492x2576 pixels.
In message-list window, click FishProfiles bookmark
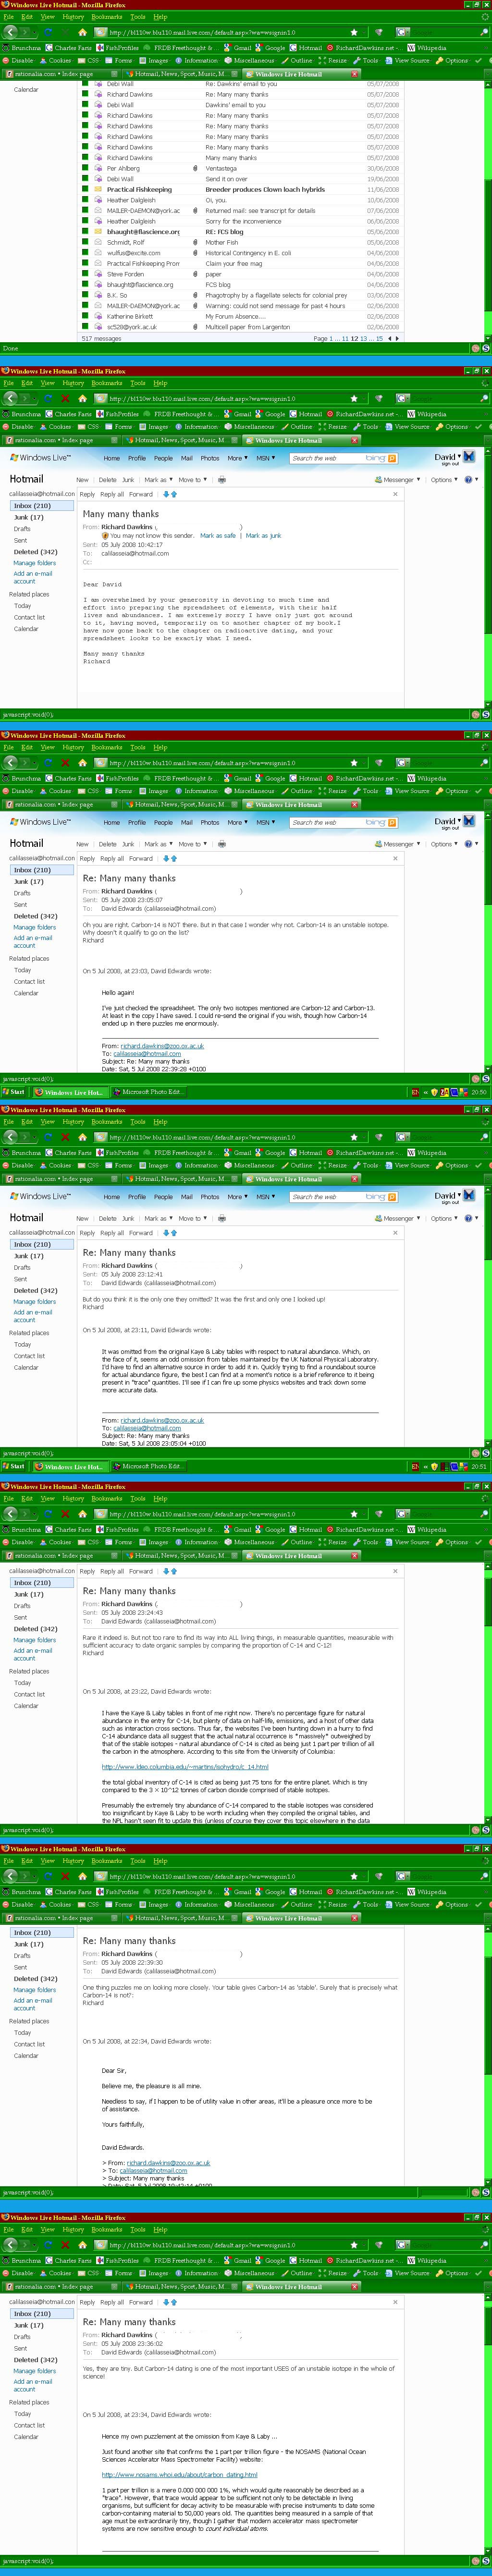click(118, 47)
